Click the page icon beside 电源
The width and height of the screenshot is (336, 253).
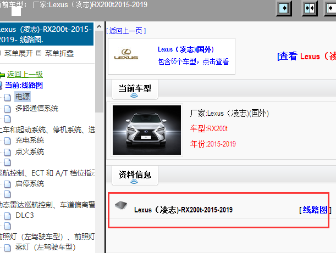tap(8, 97)
